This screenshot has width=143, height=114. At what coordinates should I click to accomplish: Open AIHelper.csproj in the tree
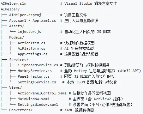pos(25,15)
